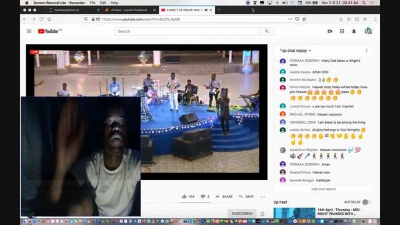Bookmark this page with the star
Screen dimensions: 400x225
click(x=304, y=19)
